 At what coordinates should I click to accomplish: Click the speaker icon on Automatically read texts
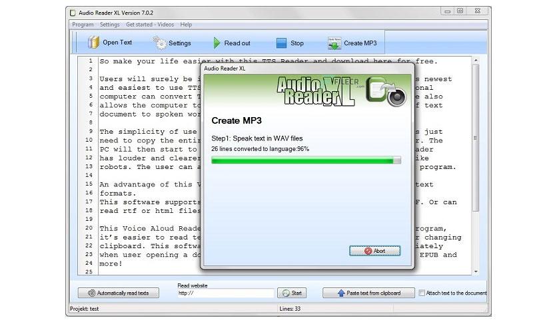[92, 293]
